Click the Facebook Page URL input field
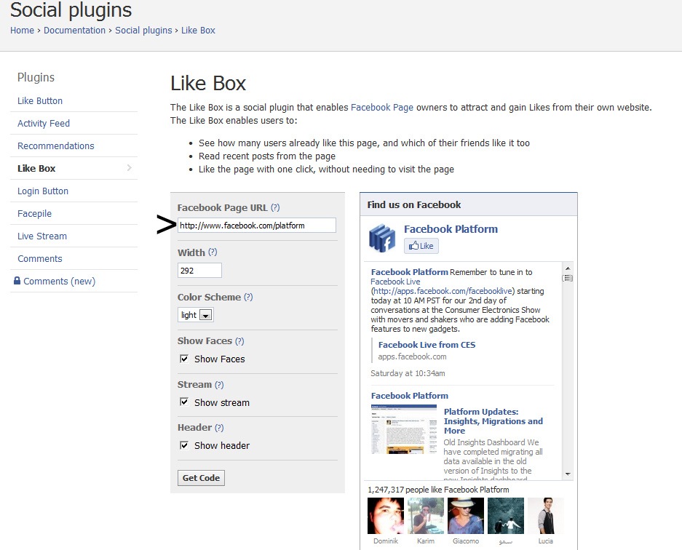The image size is (682, 550). click(x=257, y=226)
